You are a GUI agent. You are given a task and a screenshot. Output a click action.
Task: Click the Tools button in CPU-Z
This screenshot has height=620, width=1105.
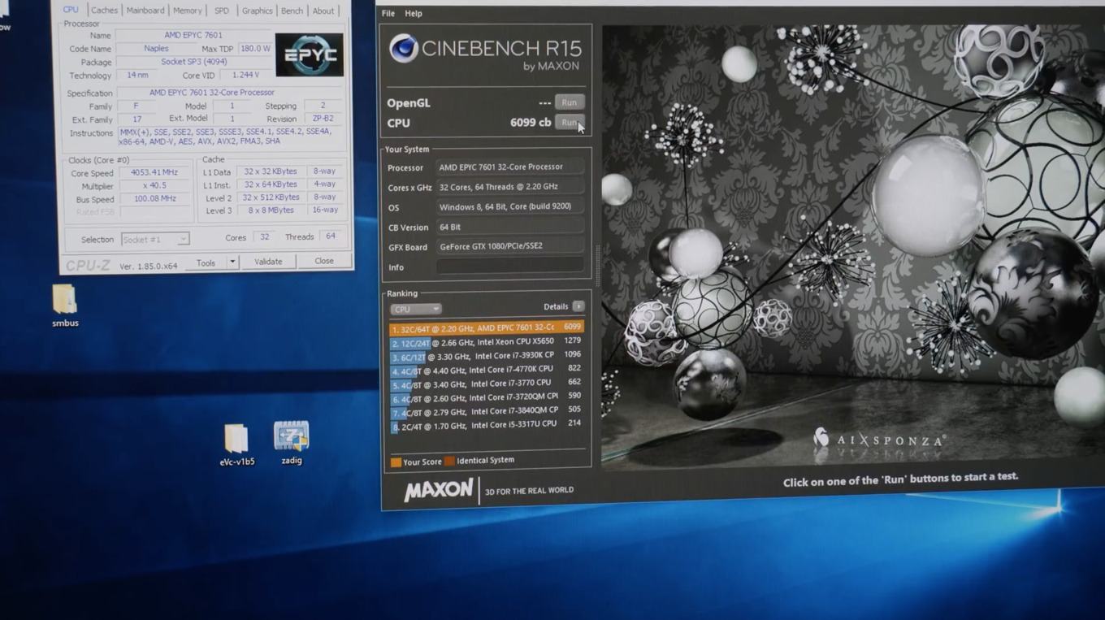(x=206, y=262)
